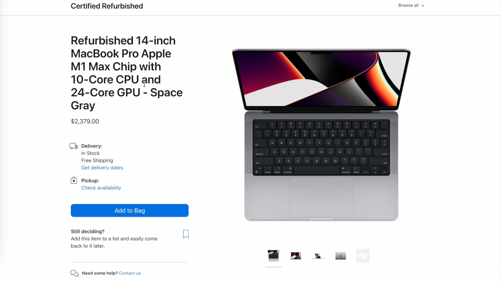Expand the Browse all dropdown
Image resolution: width=500 pixels, height=281 pixels.
(x=411, y=5)
